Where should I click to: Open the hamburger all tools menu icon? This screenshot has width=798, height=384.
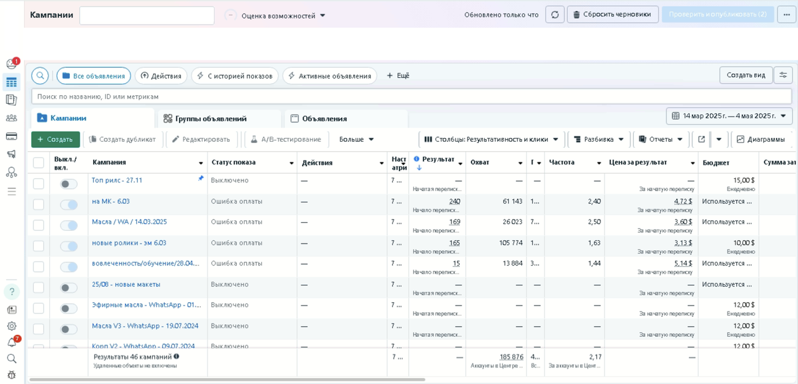coord(11,191)
